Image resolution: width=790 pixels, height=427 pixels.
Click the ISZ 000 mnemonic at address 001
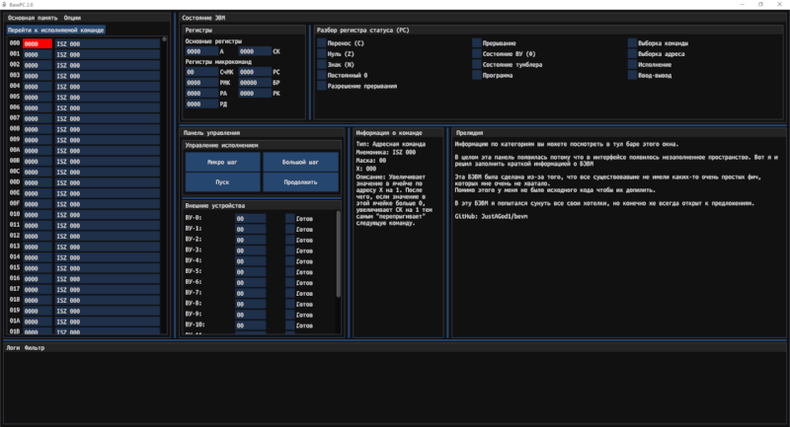pos(108,54)
